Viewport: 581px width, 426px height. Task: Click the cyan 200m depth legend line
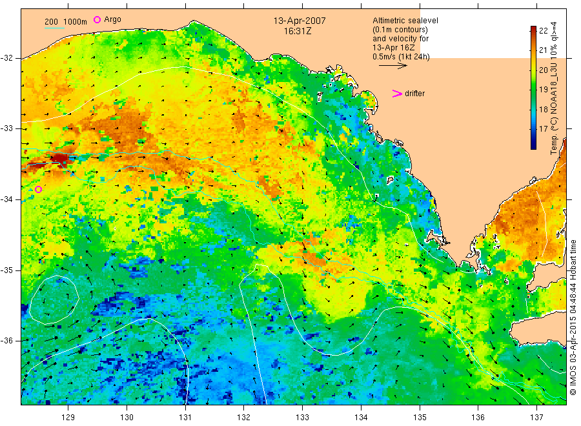pos(54,27)
